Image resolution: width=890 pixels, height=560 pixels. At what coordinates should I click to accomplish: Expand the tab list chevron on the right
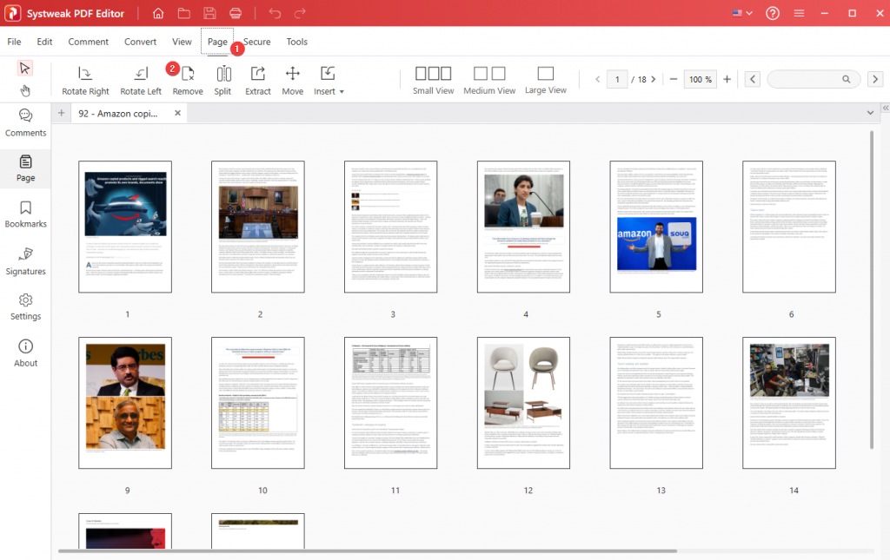click(x=870, y=112)
